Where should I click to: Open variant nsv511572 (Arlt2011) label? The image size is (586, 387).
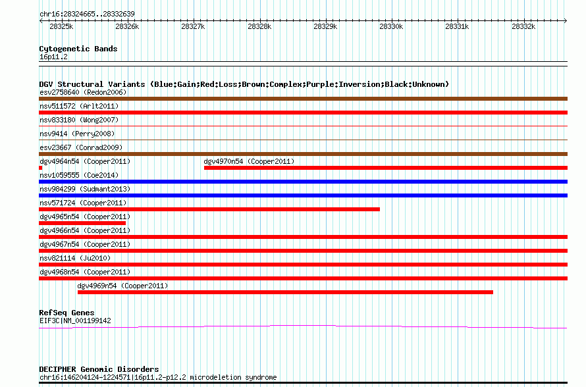(x=79, y=106)
